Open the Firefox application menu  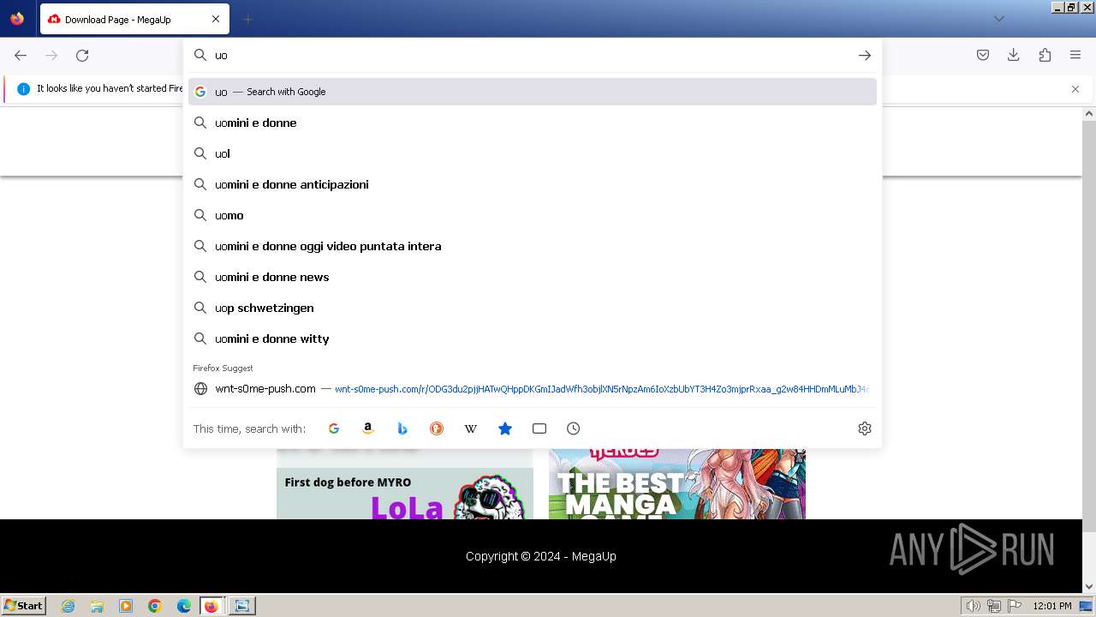[x=1075, y=55]
